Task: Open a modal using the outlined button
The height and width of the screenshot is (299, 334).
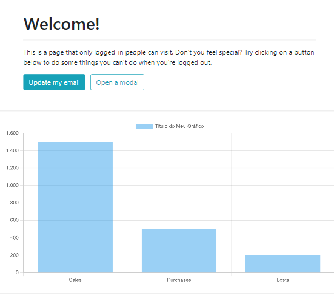Action: pos(117,82)
